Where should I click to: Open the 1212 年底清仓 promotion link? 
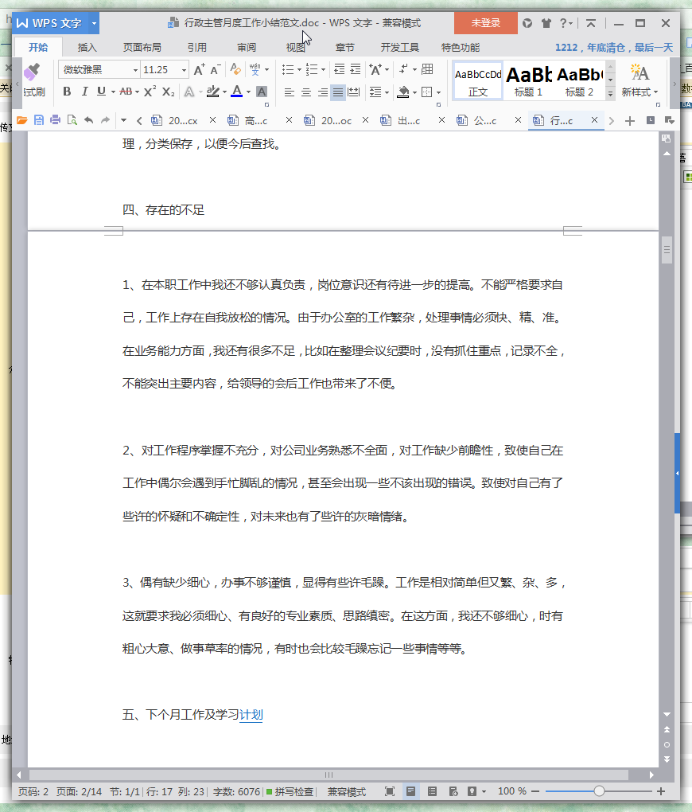pos(614,48)
